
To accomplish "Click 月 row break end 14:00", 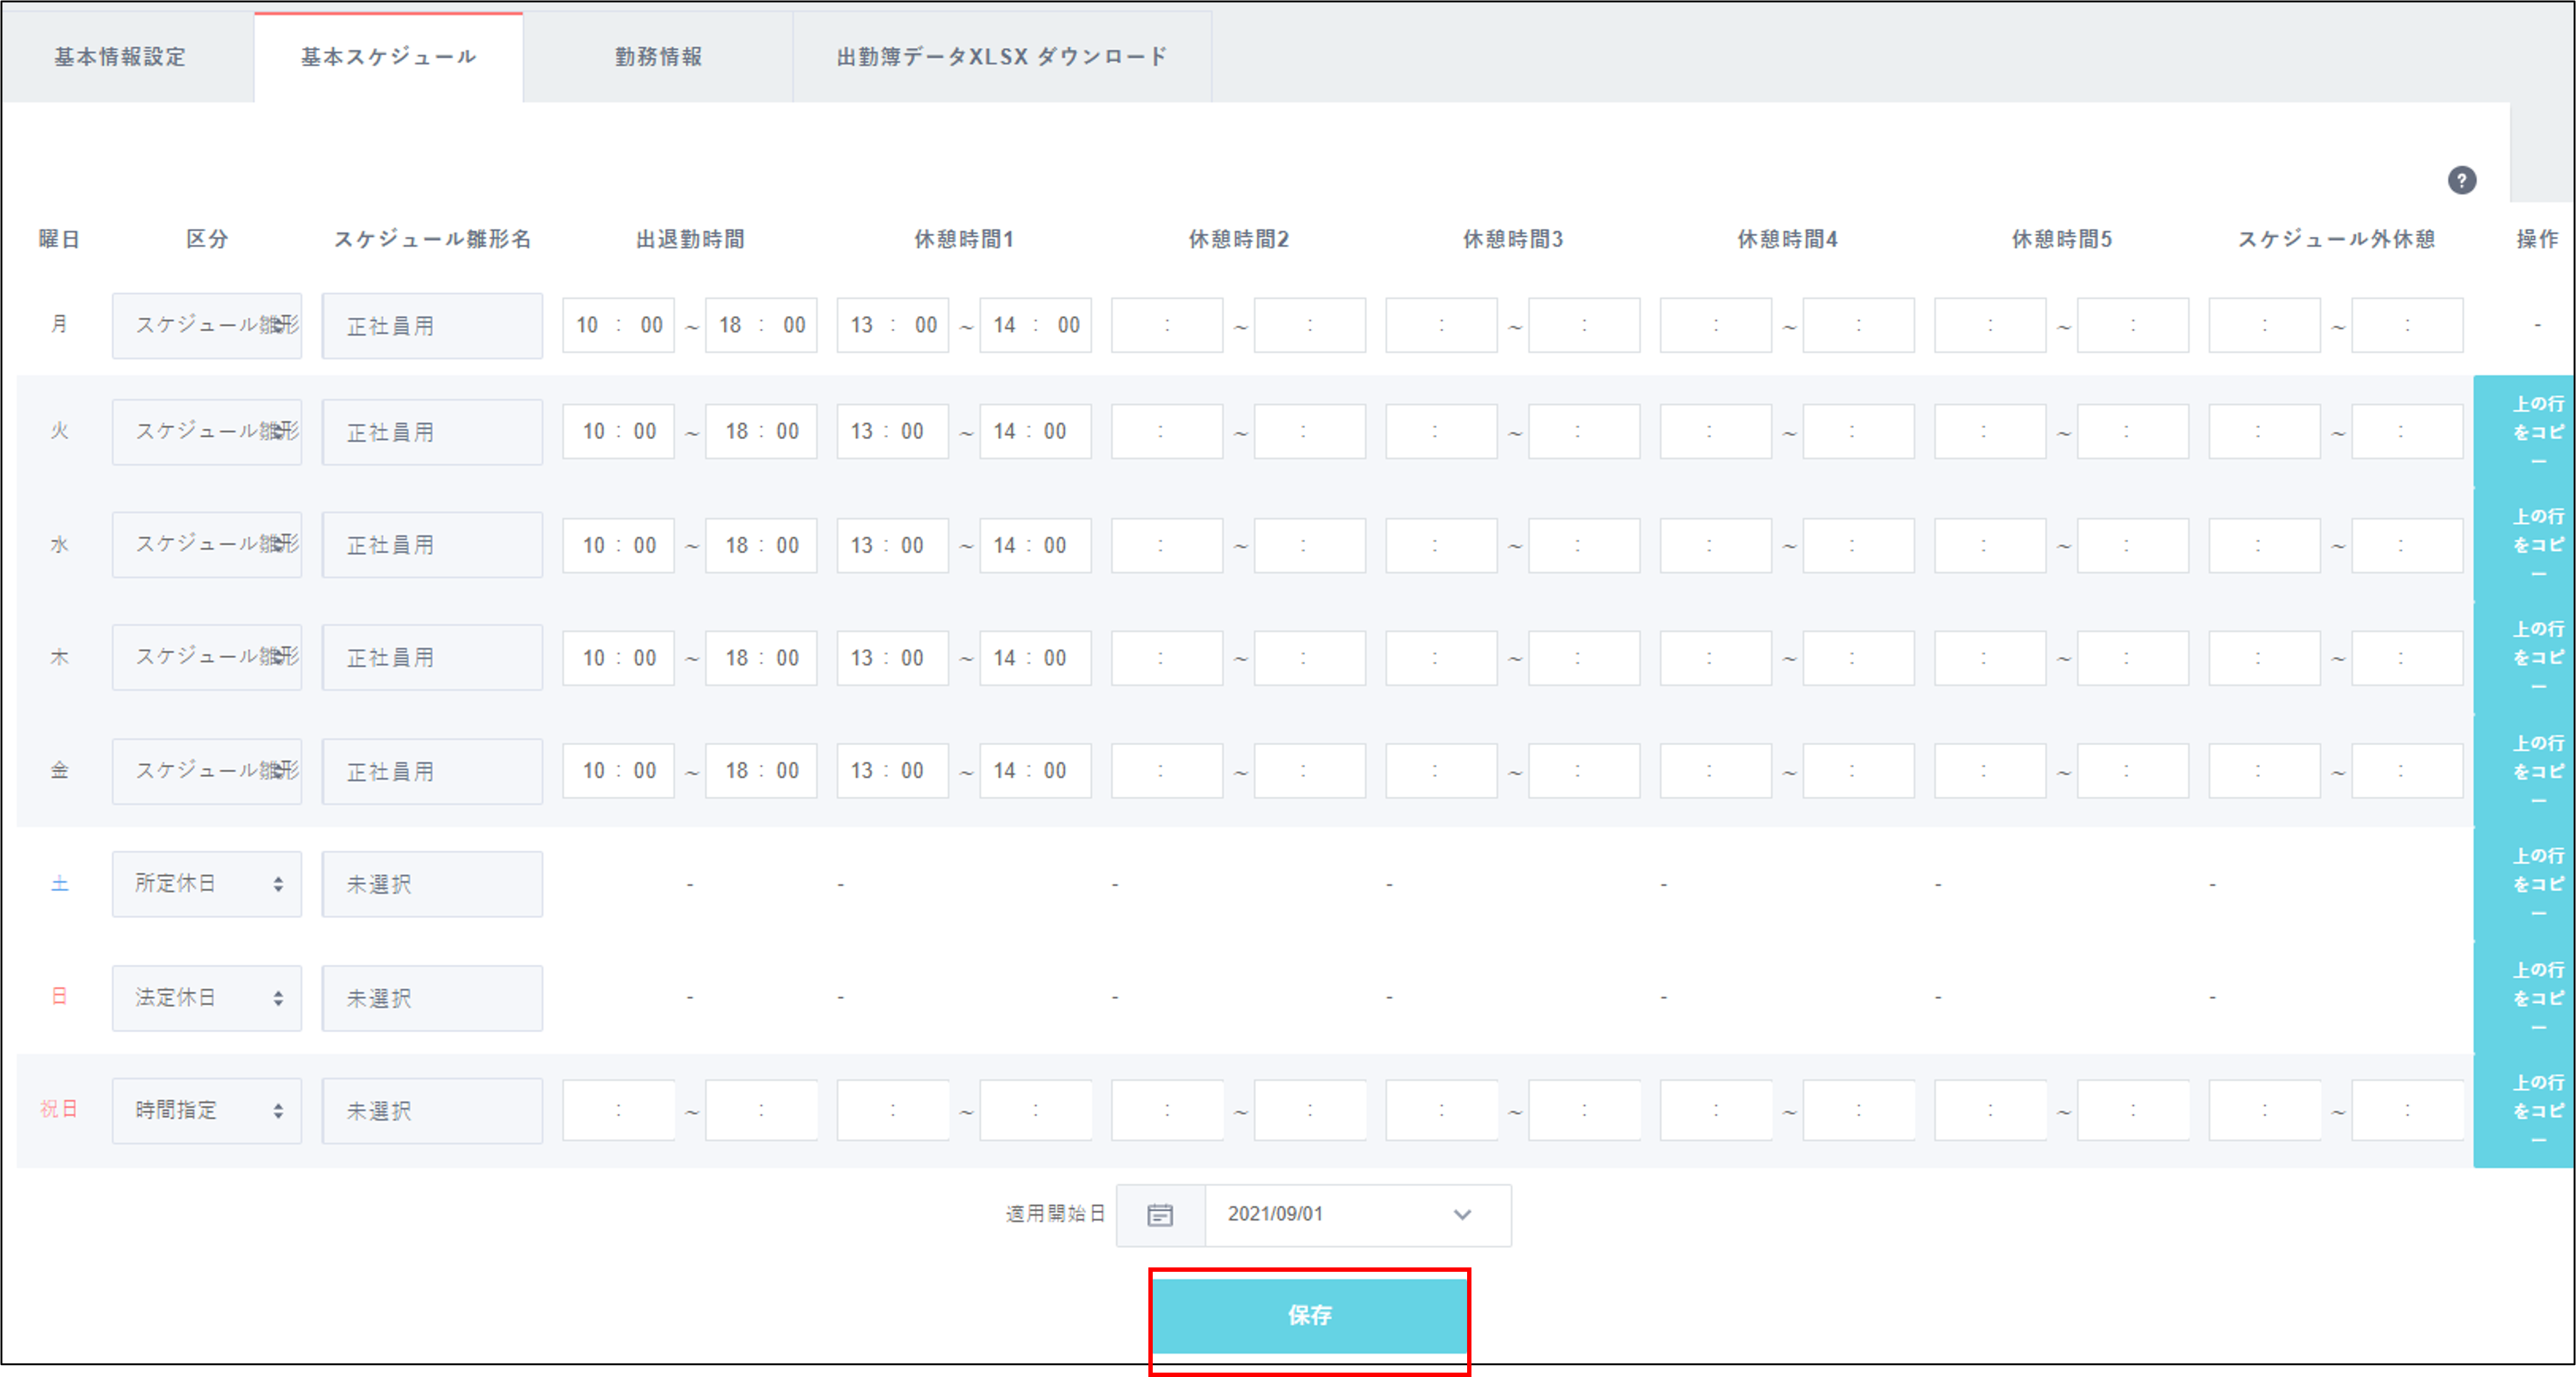I will pos(1035,325).
